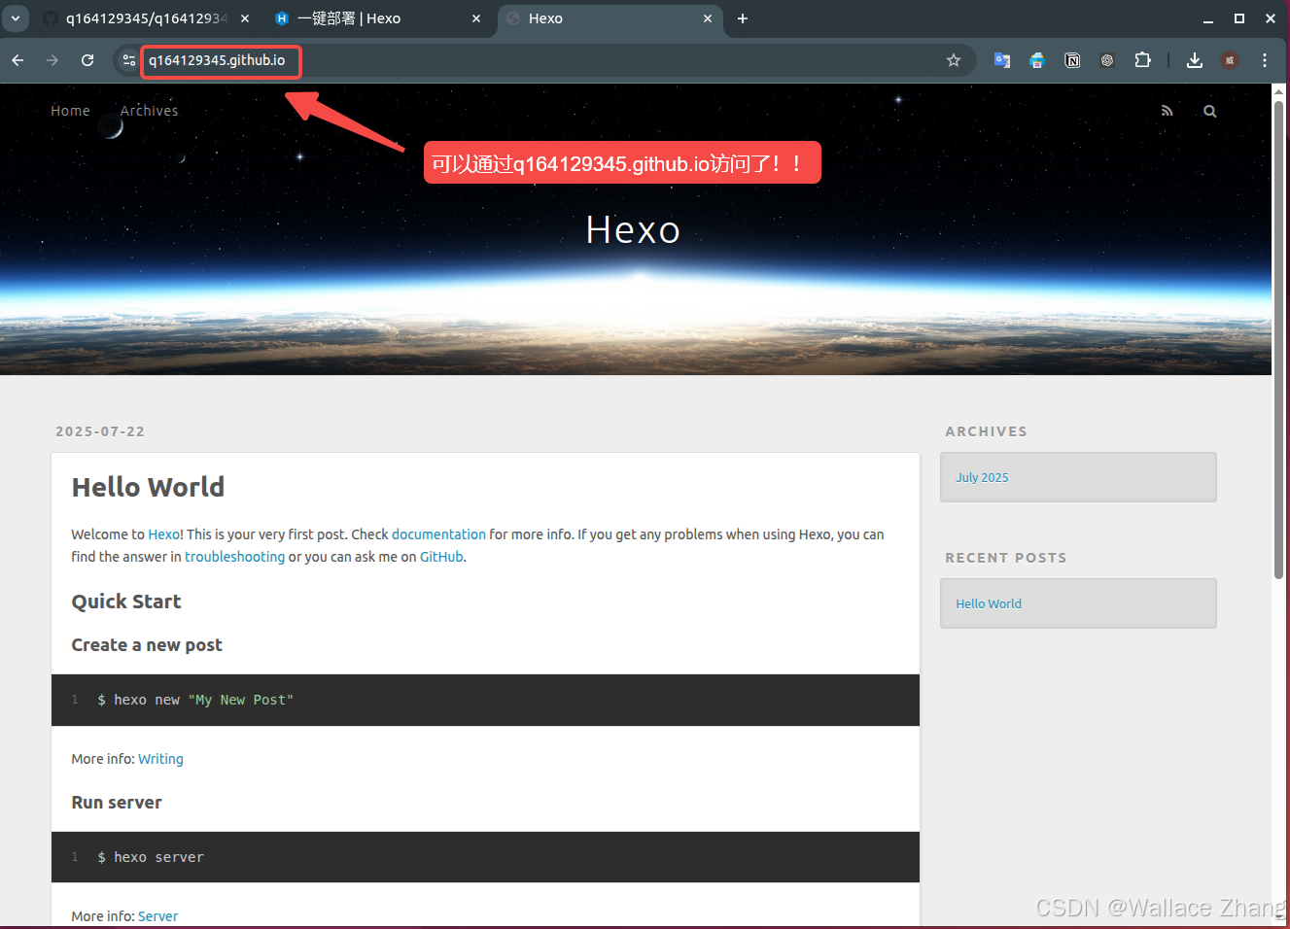Open Hello World under Recent Posts
This screenshot has height=929, width=1290.
[x=989, y=603]
